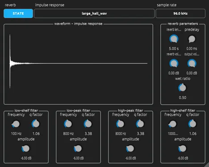Image resolution: width=209 pixels, height=167 pixels.
Task: Click the output volume knob
Action: coord(192,63)
